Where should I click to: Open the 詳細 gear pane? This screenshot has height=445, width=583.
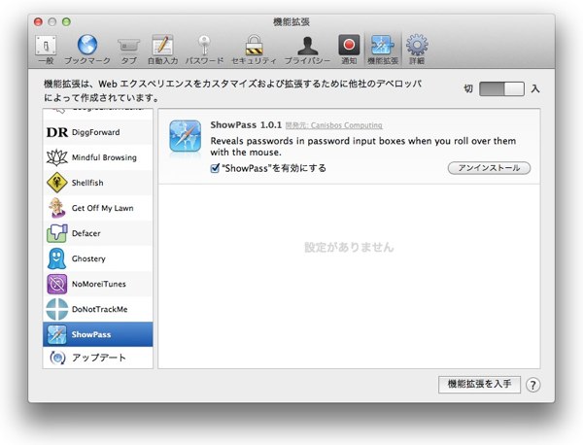[417, 50]
